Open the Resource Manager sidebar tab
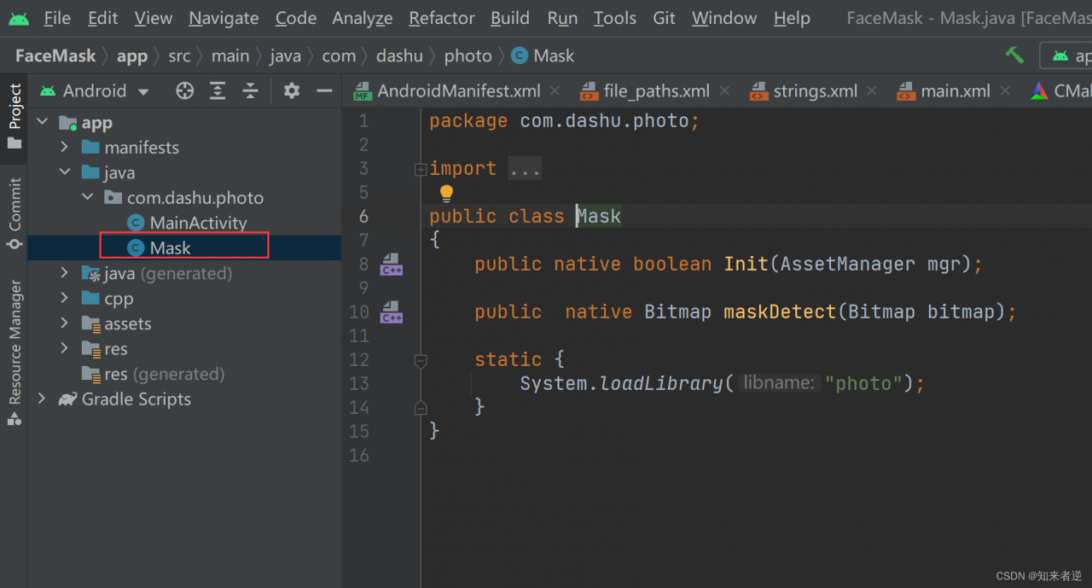1092x588 pixels. pyautogui.click(x=15, y=352)
